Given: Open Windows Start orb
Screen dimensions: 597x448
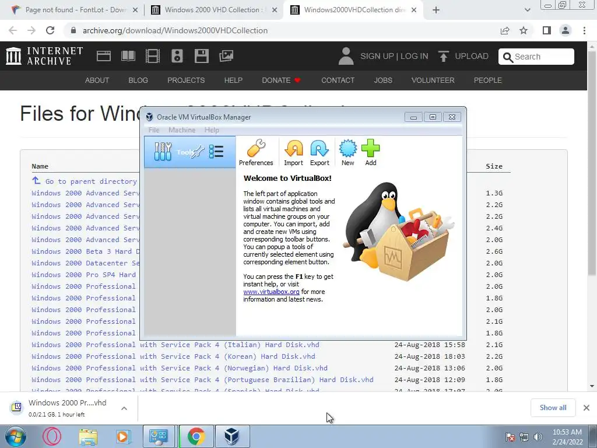Looking at the screenshot, I should pyautogui.click(x=15, y=436).
